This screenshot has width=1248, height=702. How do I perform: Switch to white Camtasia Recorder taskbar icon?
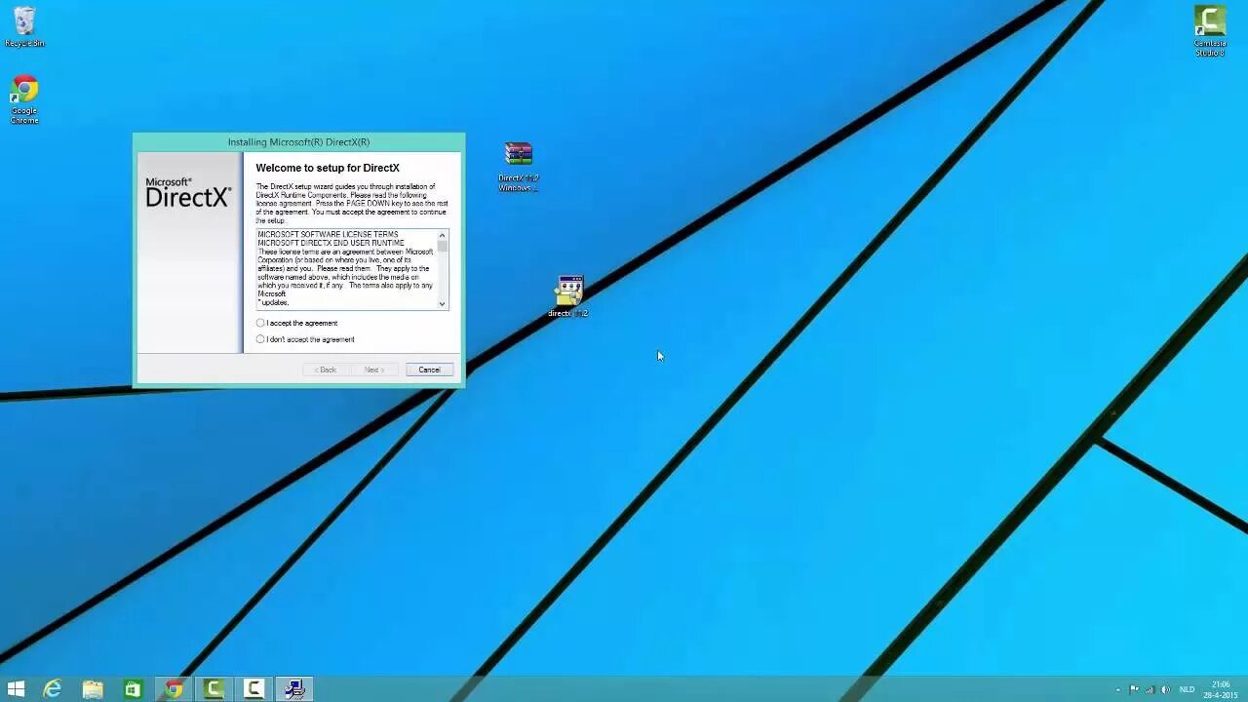point(253,689)
